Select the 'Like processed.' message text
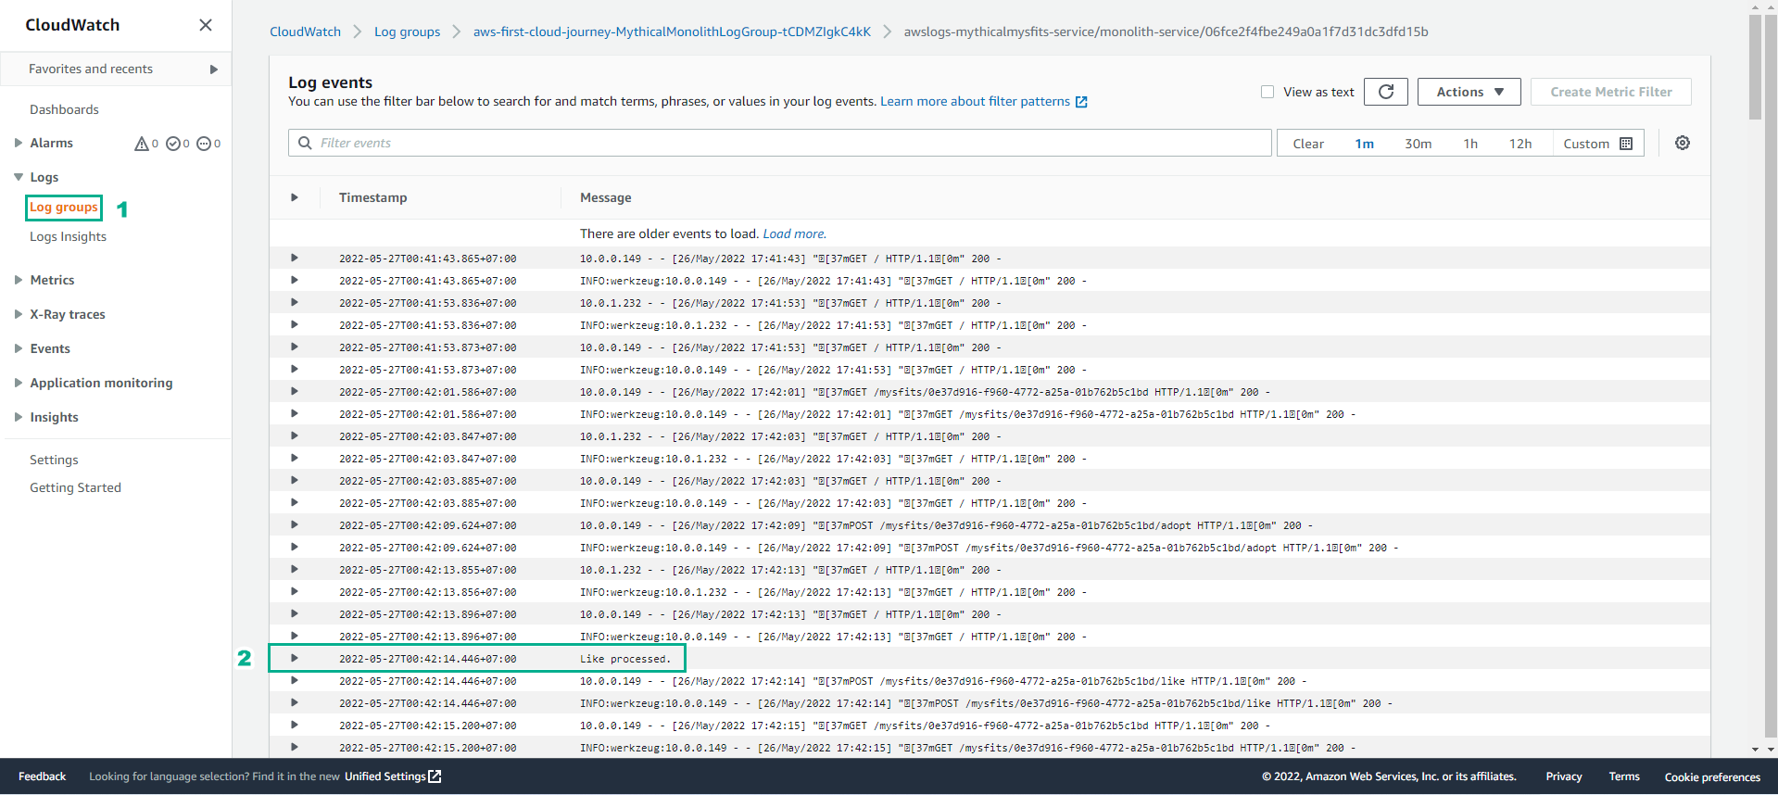Screen dimensions: 1778x795 coord(624,659)
